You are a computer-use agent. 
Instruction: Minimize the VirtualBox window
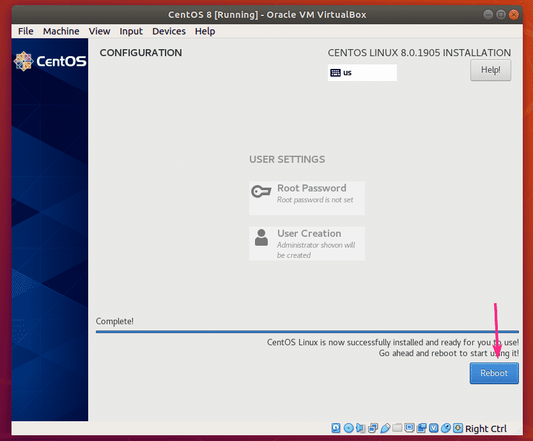[488, 15]
